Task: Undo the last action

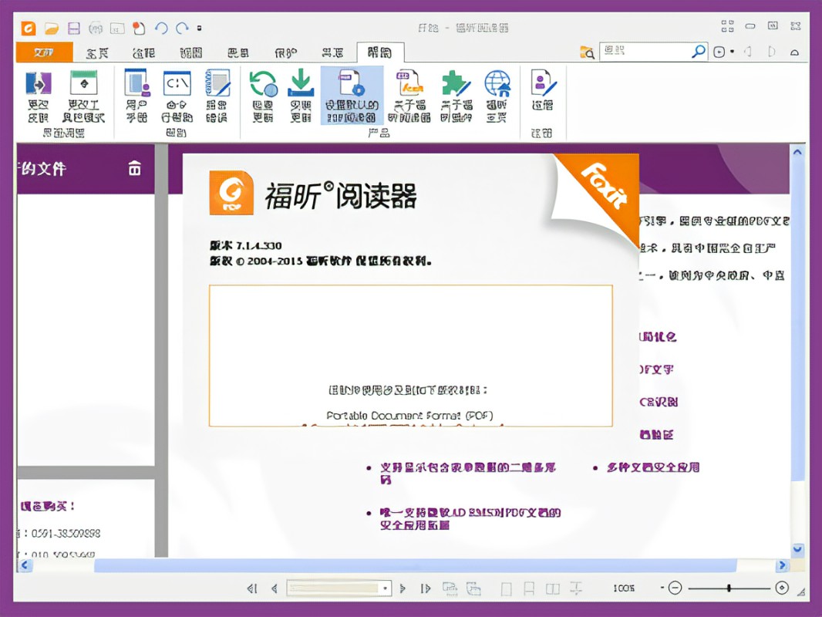Action: click(x=161, y=29)
